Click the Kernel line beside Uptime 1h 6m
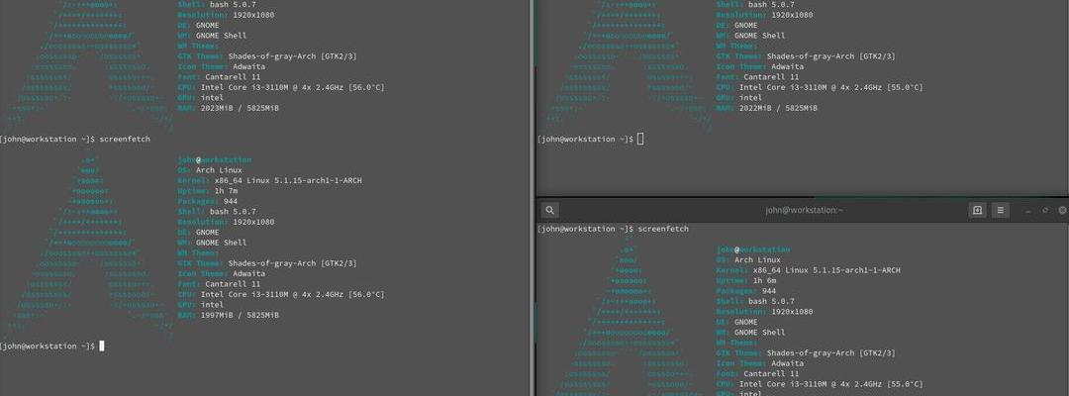This screenshot has width=1069, height=396. (809, 270)
